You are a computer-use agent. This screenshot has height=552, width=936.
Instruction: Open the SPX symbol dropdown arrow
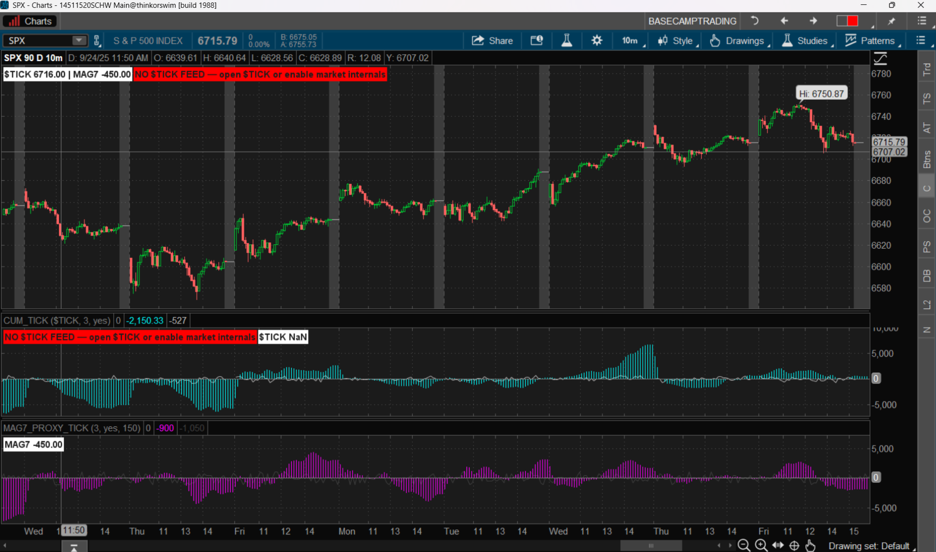click(x=78, y=41)
